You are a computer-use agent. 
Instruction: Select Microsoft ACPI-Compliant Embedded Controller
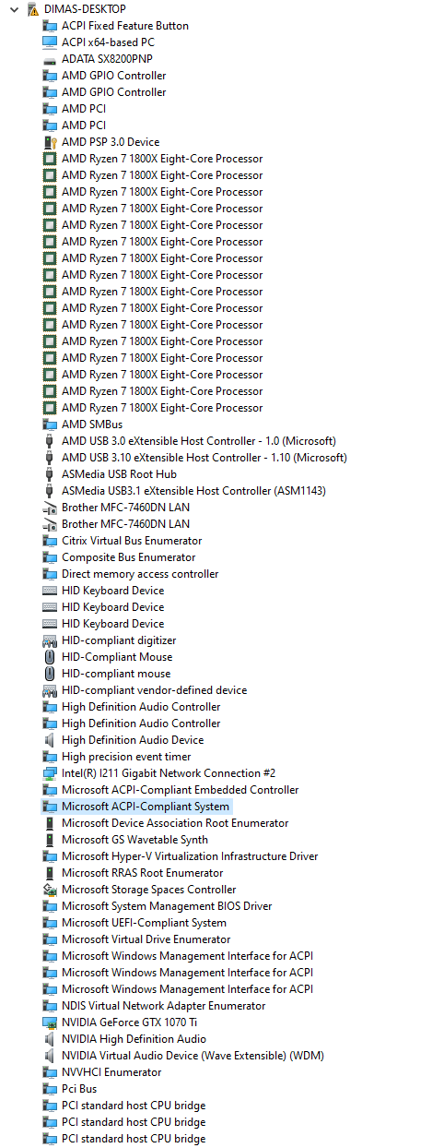tap(181, 790)
